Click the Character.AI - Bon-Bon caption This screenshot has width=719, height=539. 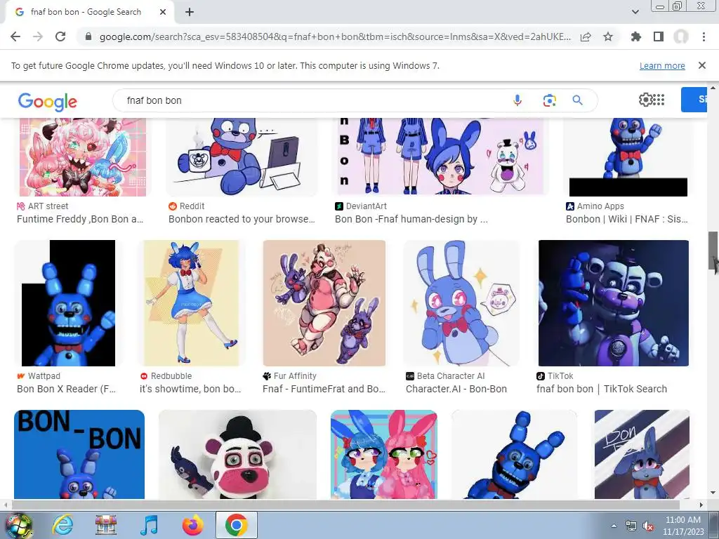[x=456, y=389]
